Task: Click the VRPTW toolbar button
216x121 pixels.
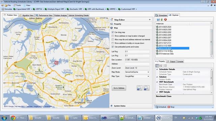Action: (x=37, y=9)
